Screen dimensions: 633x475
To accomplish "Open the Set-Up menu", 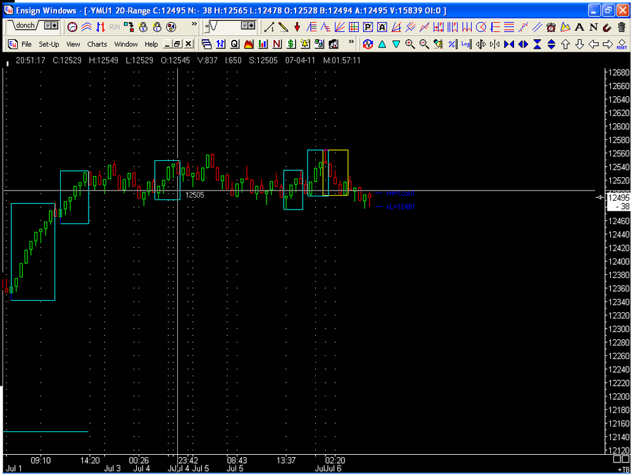I will click(49, 44).
